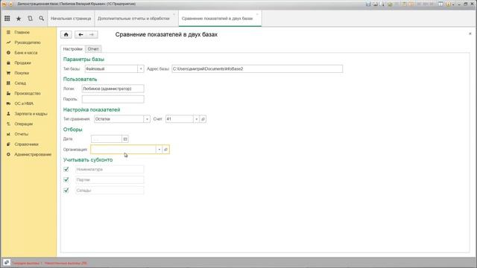This screenshot has width=477, height=268.
Task: Click the Тип сравнения Остатки field
Action: [x=119, y=119]
